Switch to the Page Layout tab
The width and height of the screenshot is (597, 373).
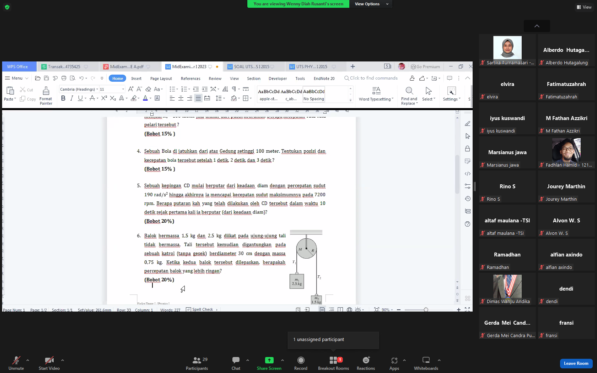161,79
